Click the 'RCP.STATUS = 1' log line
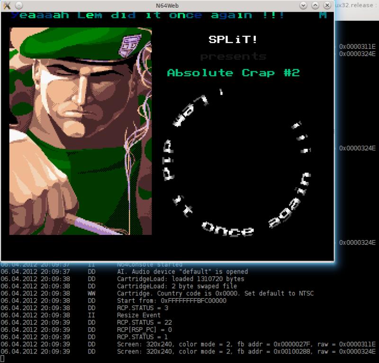Viewport: 379px width, 363px height. [143, 337]
